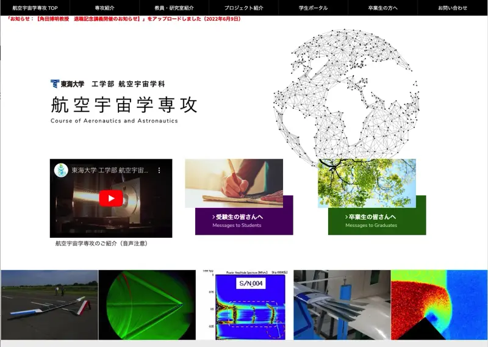Open the 教員・研究室紹介 menu item
The image size is (488, 347).
pyautogui.click(x=174, y=8)
